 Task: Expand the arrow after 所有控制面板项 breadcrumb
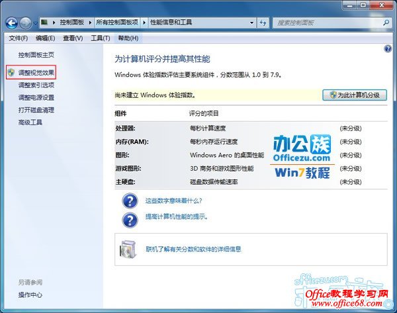(144, 22)
